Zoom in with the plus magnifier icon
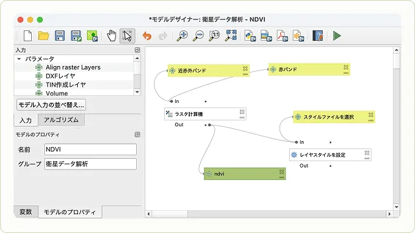 [x=182, y=36]
